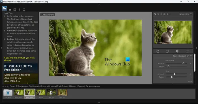This screenshot has width=198, height=104.
Task: Rotate the image left (counterclockwise icon)
Action: point(158,51)
